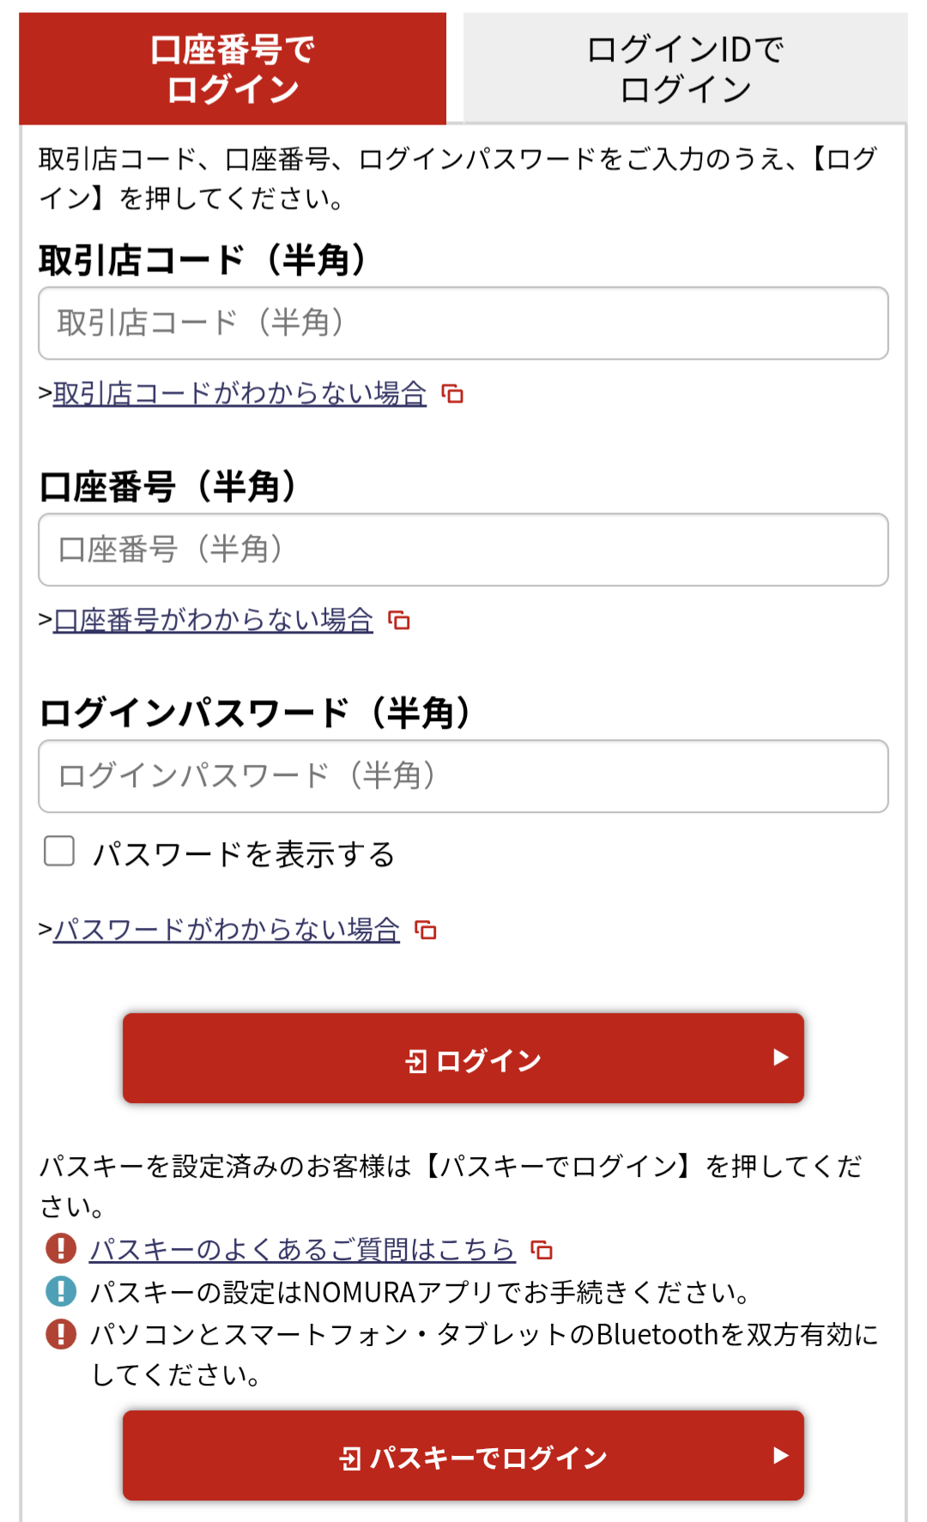Click external-link icon beside 口座番号がわからない場合

coord(399,620)
